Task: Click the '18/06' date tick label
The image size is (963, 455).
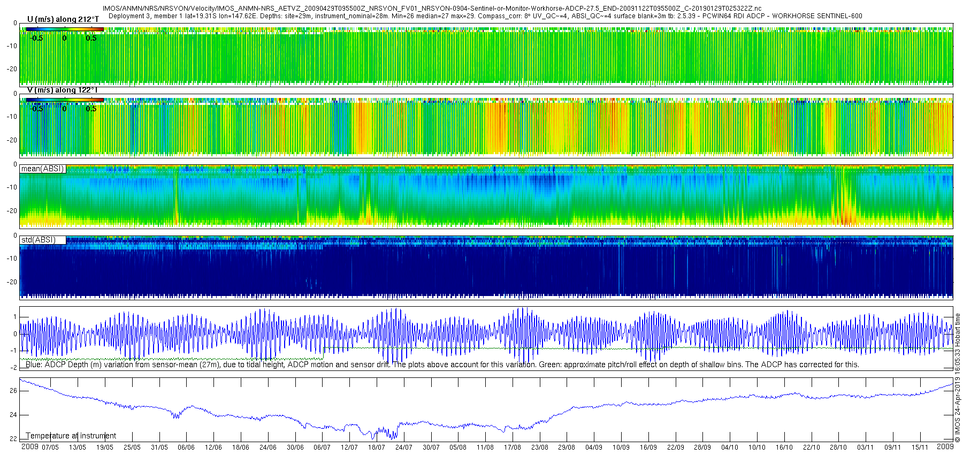Action: (241, 448)
